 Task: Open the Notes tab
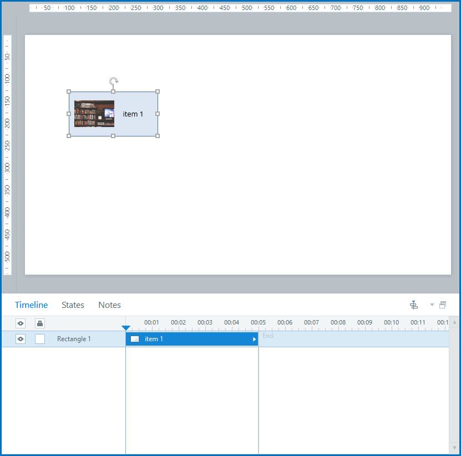coord(109,305)
